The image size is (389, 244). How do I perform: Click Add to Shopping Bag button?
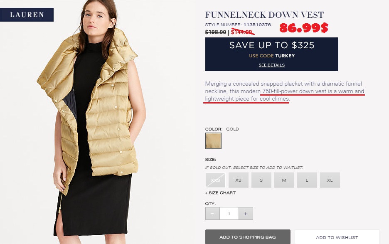click(x=248, y=237)
